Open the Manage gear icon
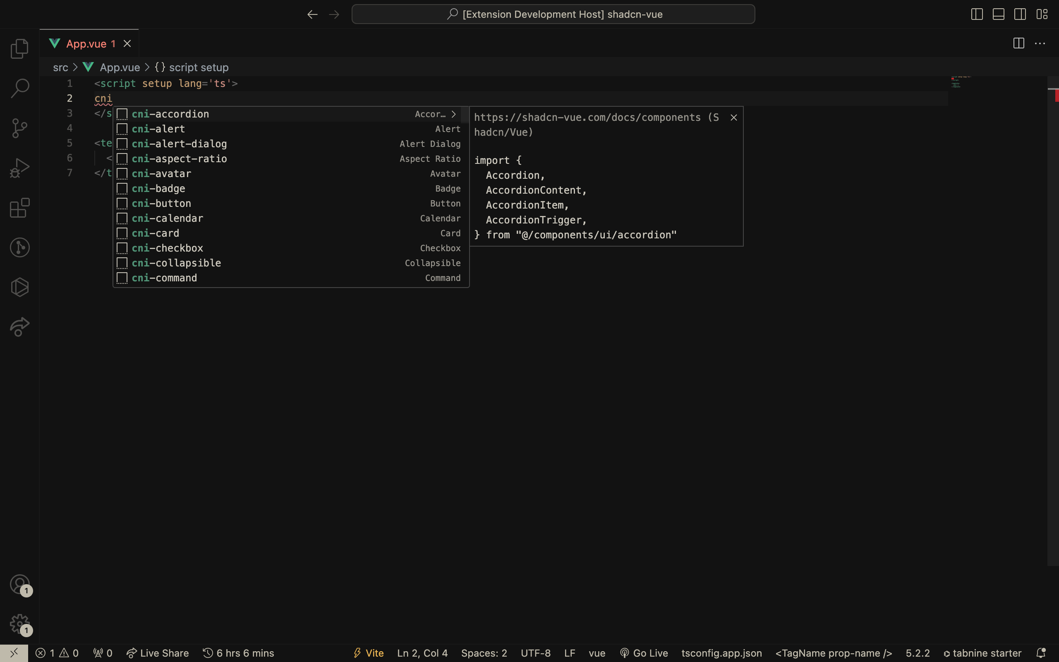1059x662 pixels. [x=20, y=624]
